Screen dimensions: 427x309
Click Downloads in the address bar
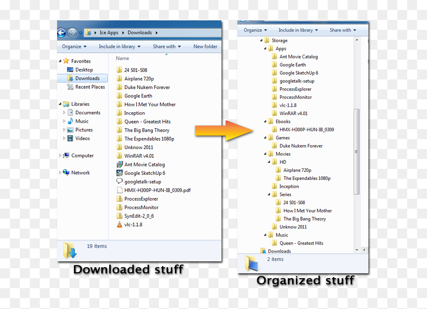(x=140, y=32)
